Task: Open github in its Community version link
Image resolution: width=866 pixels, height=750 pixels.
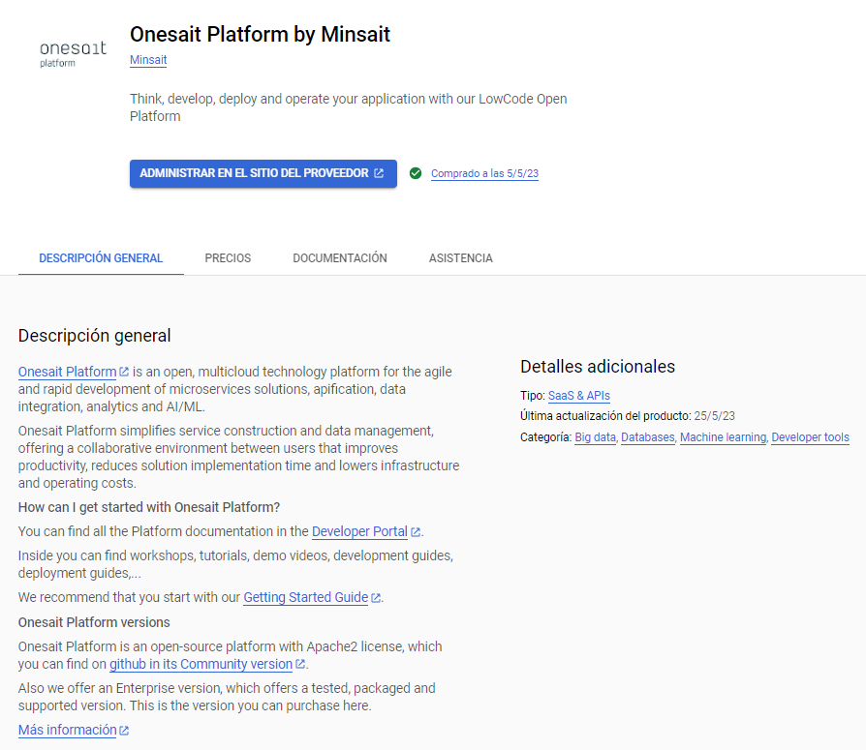Action: point(201,664)
